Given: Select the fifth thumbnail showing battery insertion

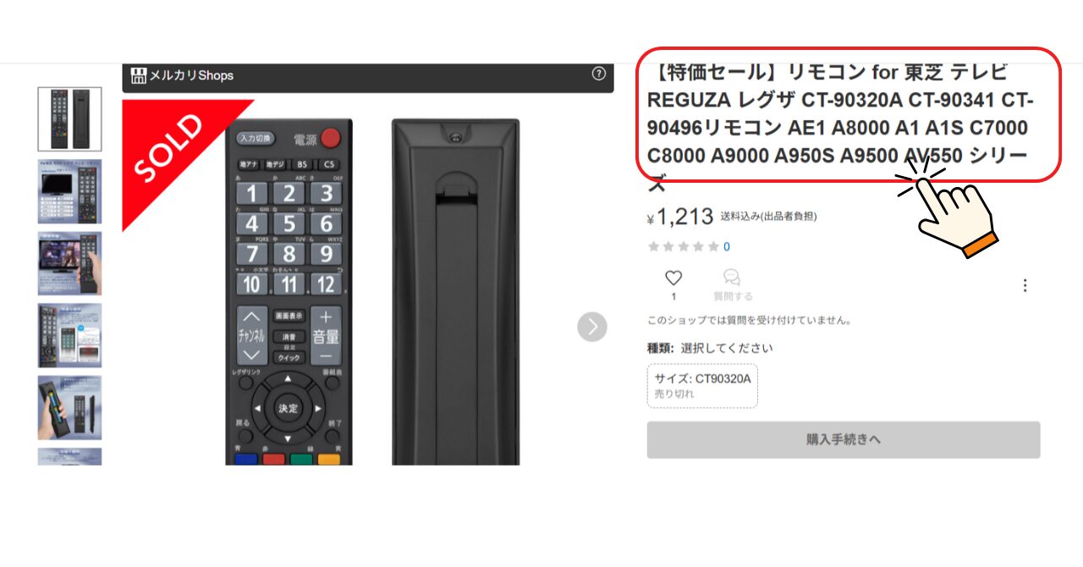Looking at the screenshot, I should [x=69, y=408].
